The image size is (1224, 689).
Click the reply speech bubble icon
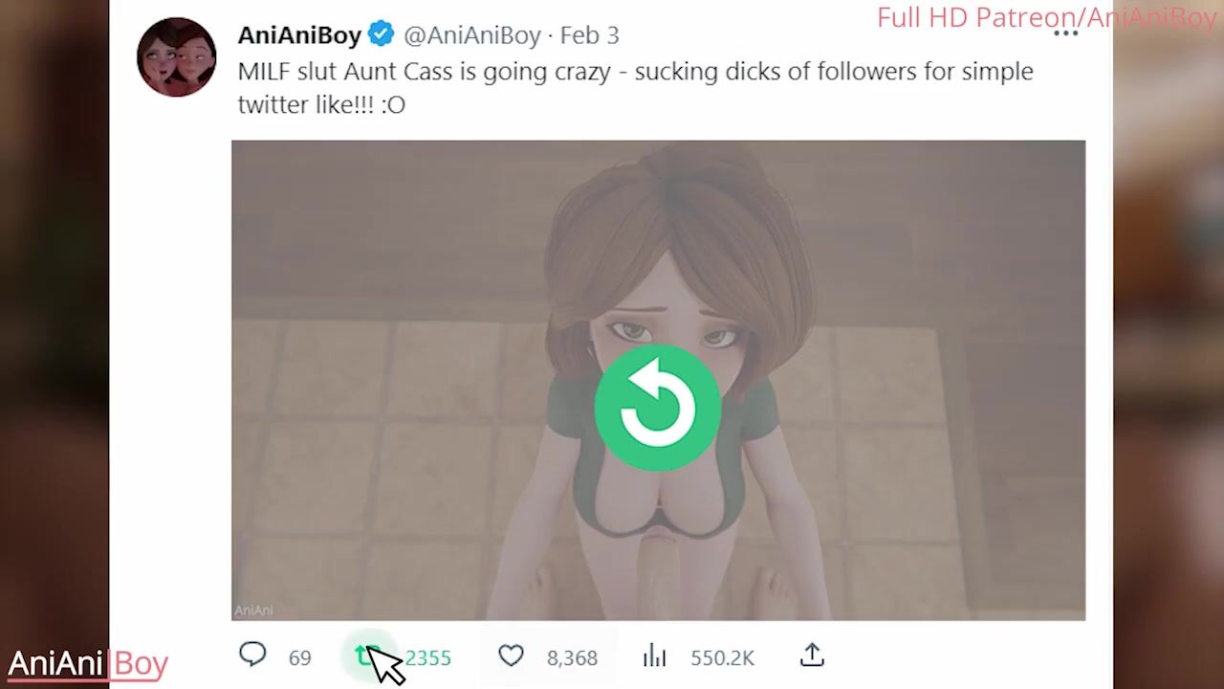[x=252, y=655]
